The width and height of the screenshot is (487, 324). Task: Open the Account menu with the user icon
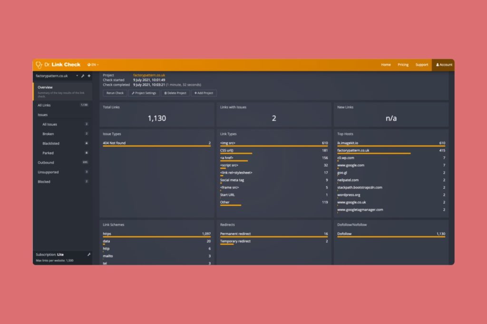pyautogui.click(x=444, y=65)
